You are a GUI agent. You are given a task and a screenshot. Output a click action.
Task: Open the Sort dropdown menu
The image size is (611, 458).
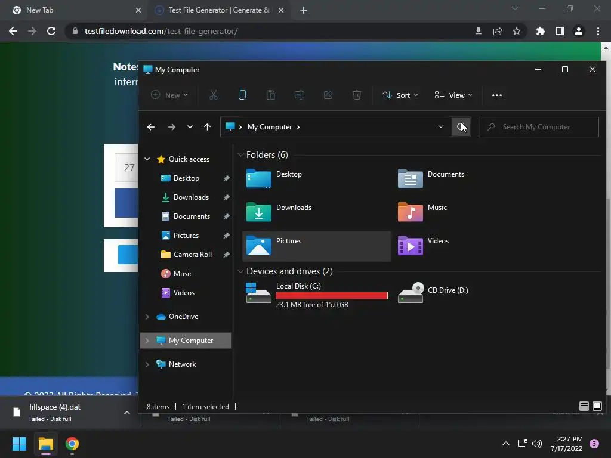400,95
